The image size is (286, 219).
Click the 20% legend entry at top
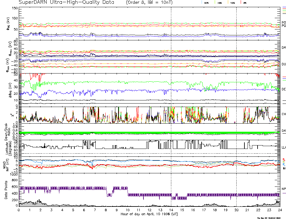click(206, 3)
